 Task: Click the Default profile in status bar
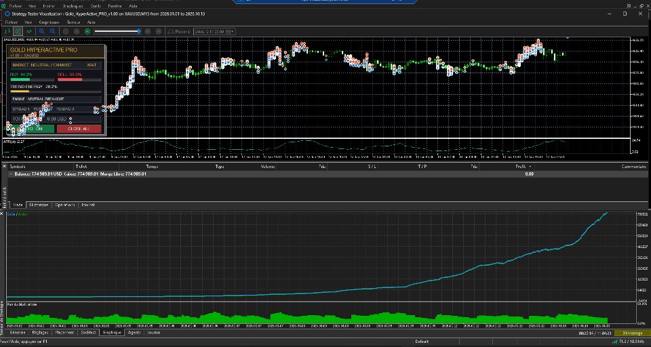pyautogui.click(x=421, y=342)
